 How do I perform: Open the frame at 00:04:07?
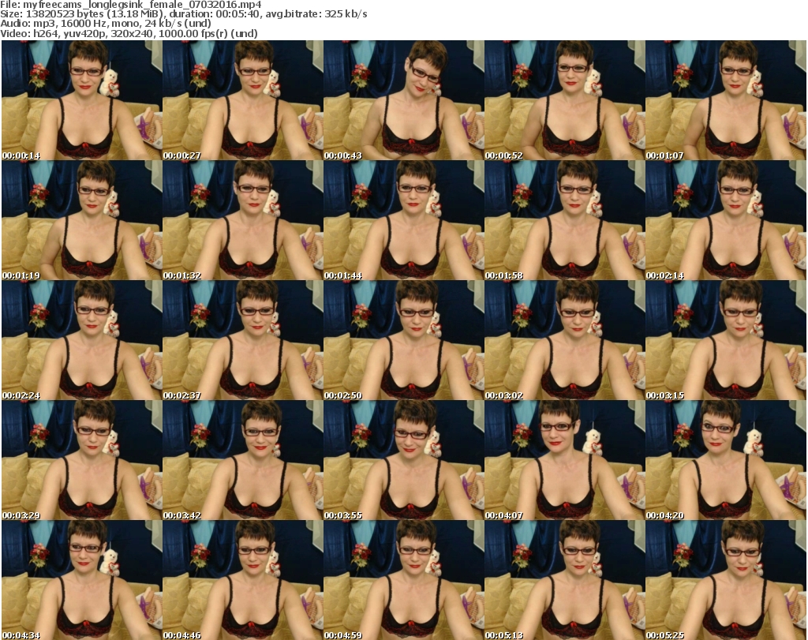pos(565,460)
